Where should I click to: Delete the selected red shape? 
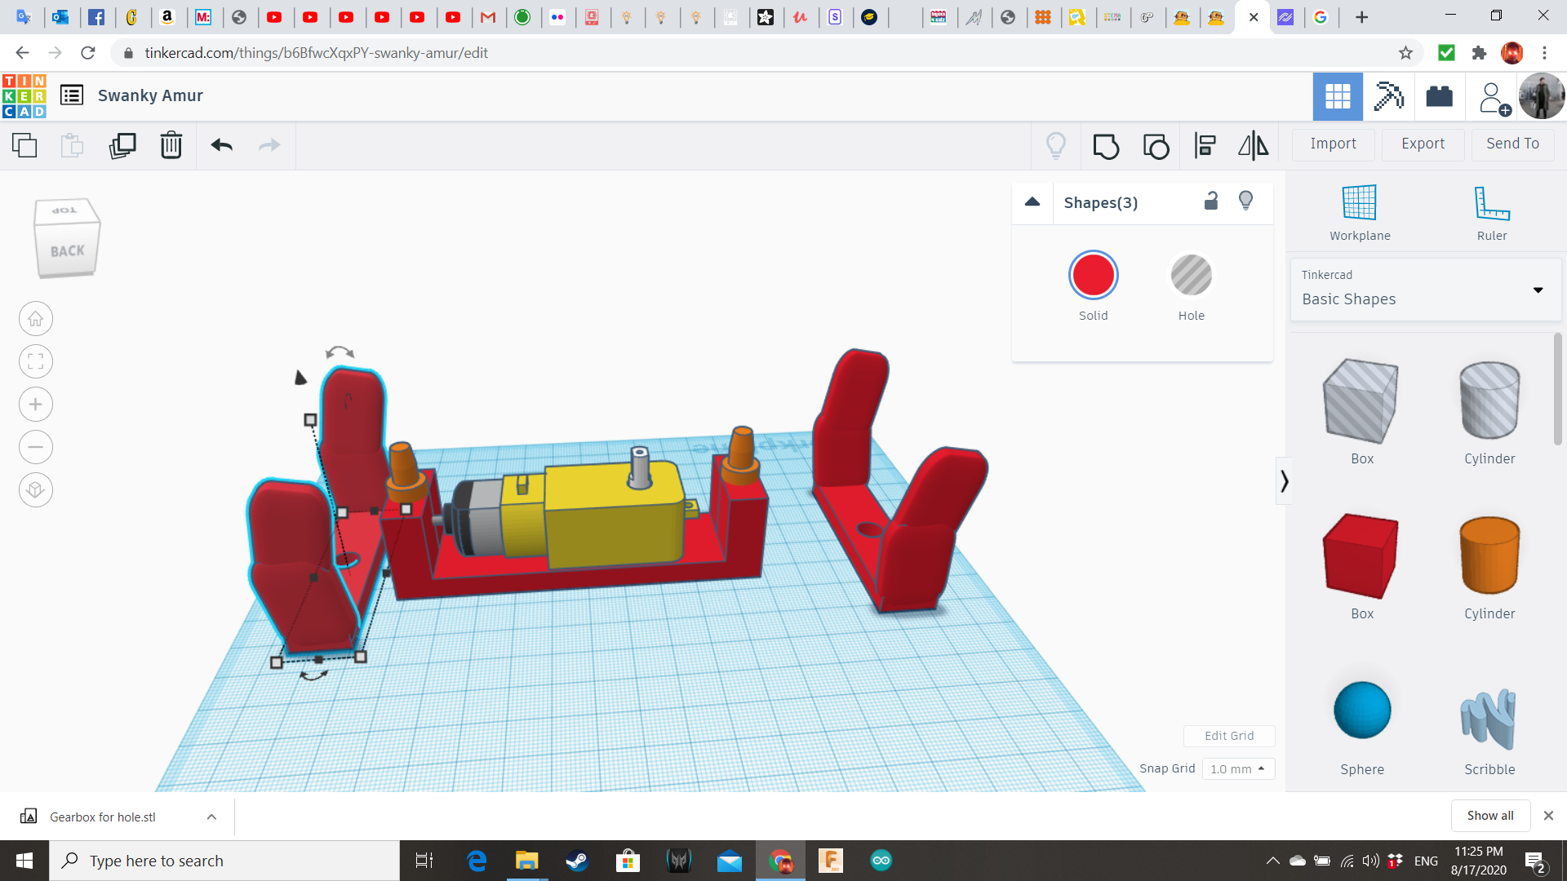click(x=171, y=145)
